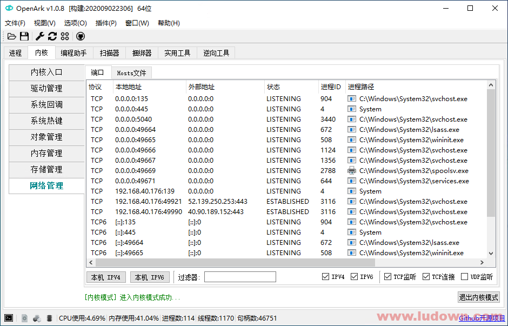Select 驱动管理 in the side list
The image size is (508, 326).
click(46, 89)
